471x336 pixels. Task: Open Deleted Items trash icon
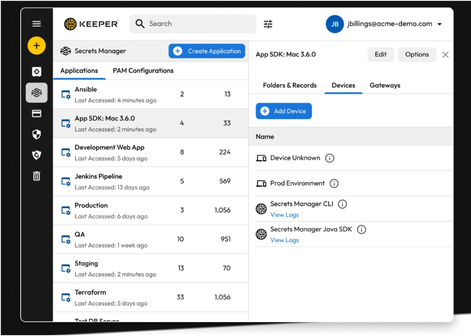tap(36, 176)
